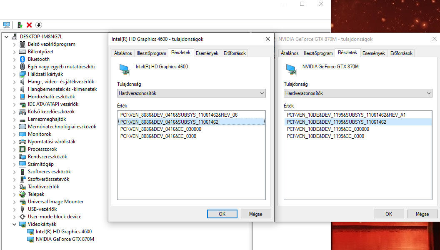Click OK in NVIDIA GeForce properties
Viewport: 440px width, 250px height.
389,214
